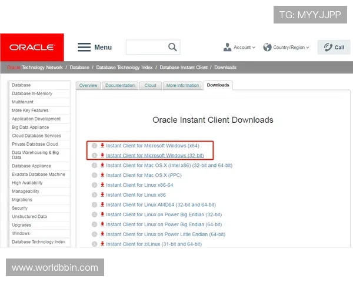
Task: Click the Call phone icon
Action: [x=327, y=48]
